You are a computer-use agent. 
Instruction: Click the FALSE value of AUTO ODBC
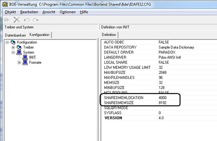(x=164, y=42)
